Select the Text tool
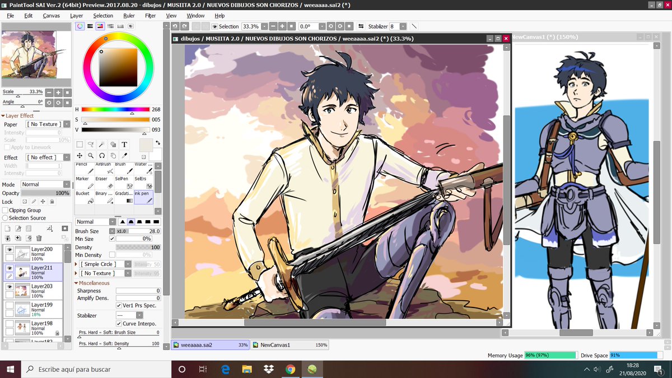Screen dimensions: 672x378 coord(124,144)
